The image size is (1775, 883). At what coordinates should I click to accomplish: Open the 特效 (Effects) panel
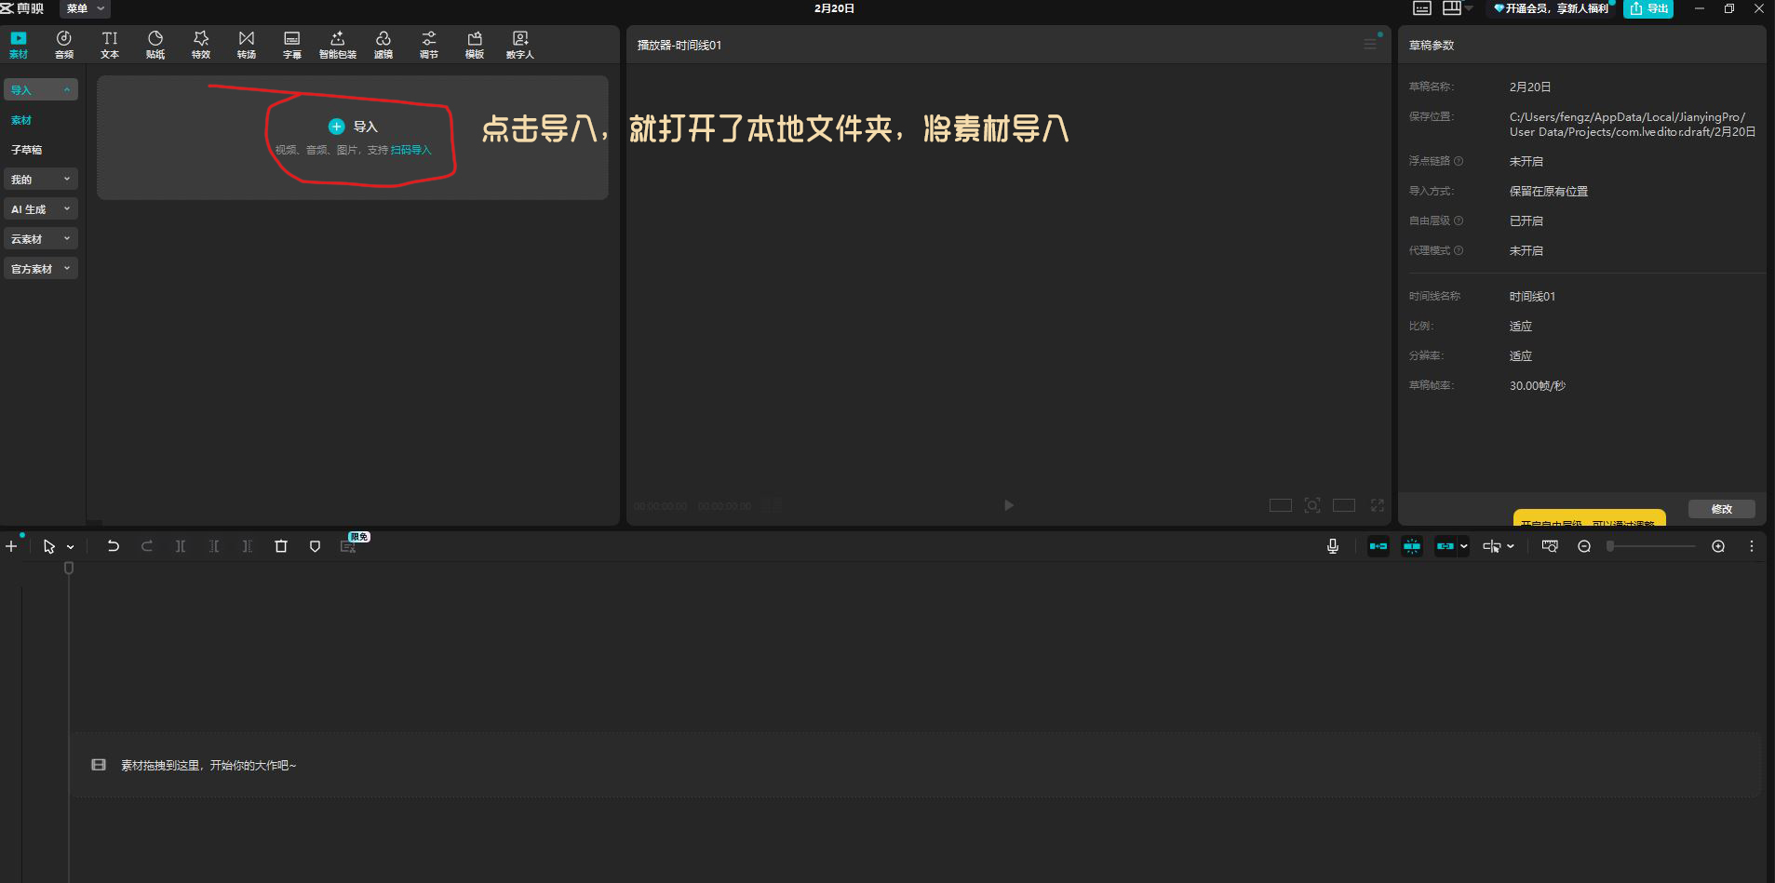pos(200,44)
